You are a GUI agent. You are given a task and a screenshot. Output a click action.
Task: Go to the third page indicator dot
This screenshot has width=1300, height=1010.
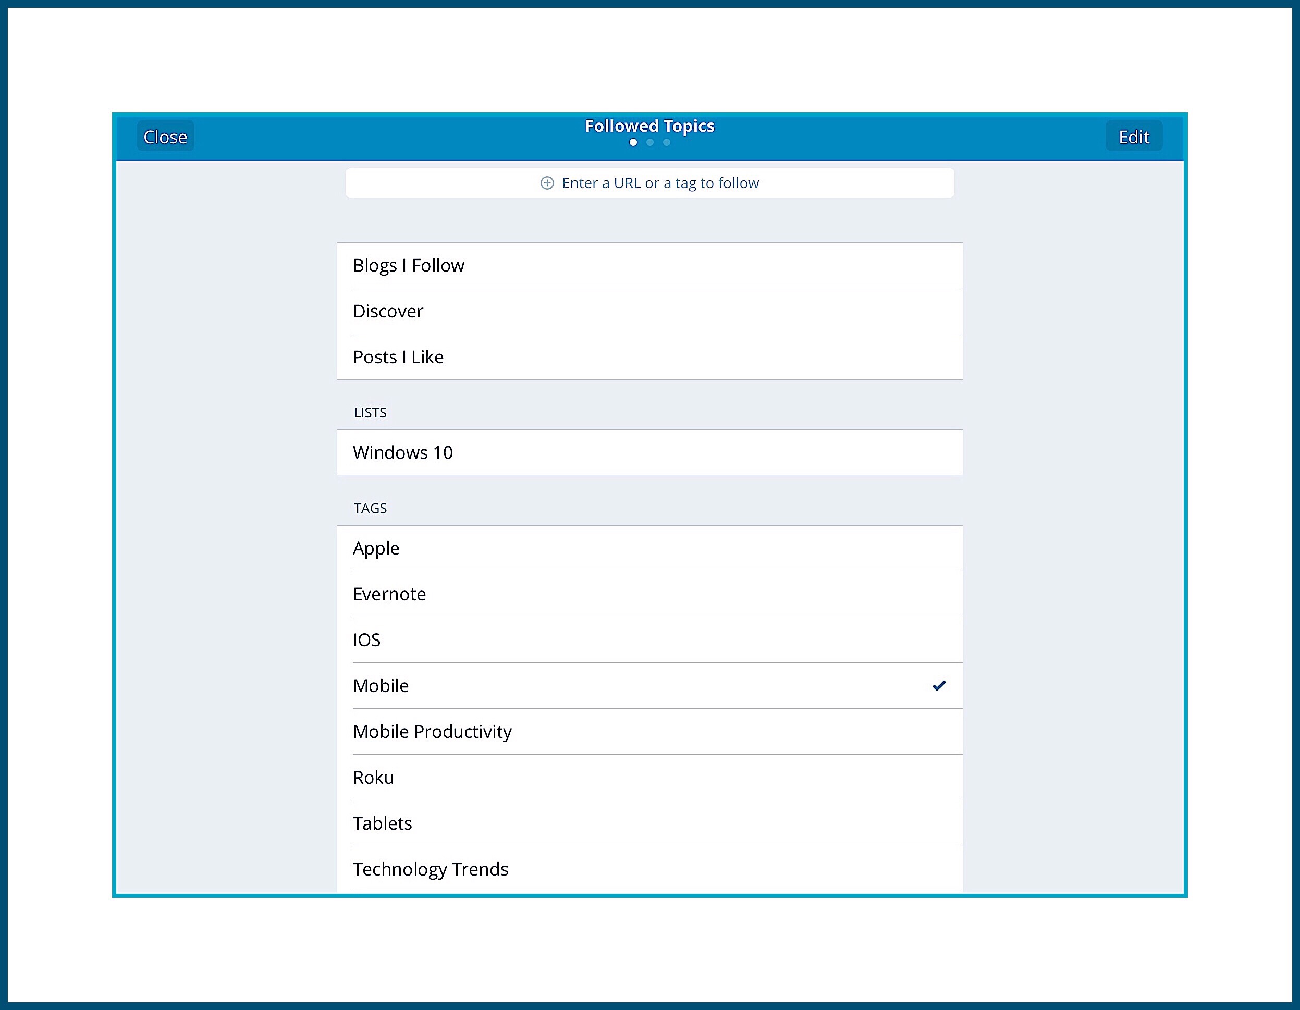click(x=667, y=142)
